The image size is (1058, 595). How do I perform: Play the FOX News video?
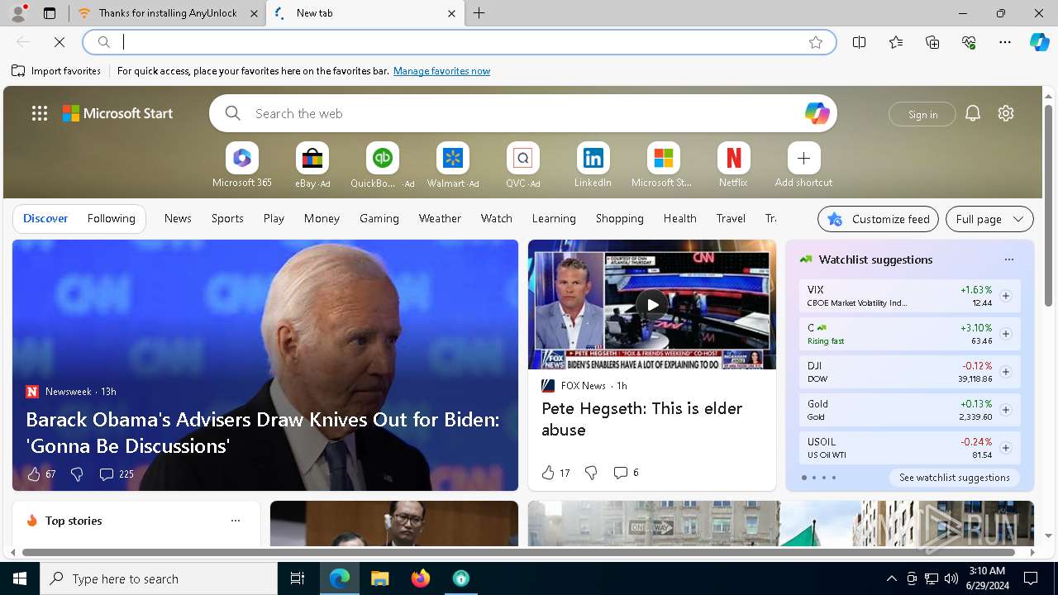tap(652, 304)
